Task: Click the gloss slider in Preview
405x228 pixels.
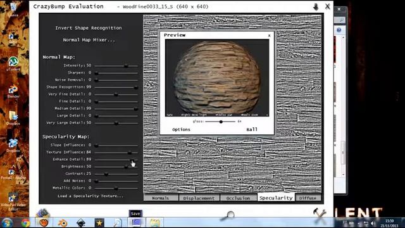Action: [x=220, y=122]
